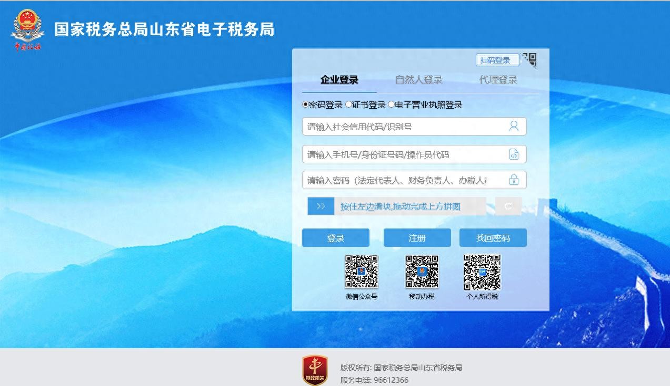
Task: Click the QR code scan icon in corner
Action: pyautogui.click(x=529, y=60)
